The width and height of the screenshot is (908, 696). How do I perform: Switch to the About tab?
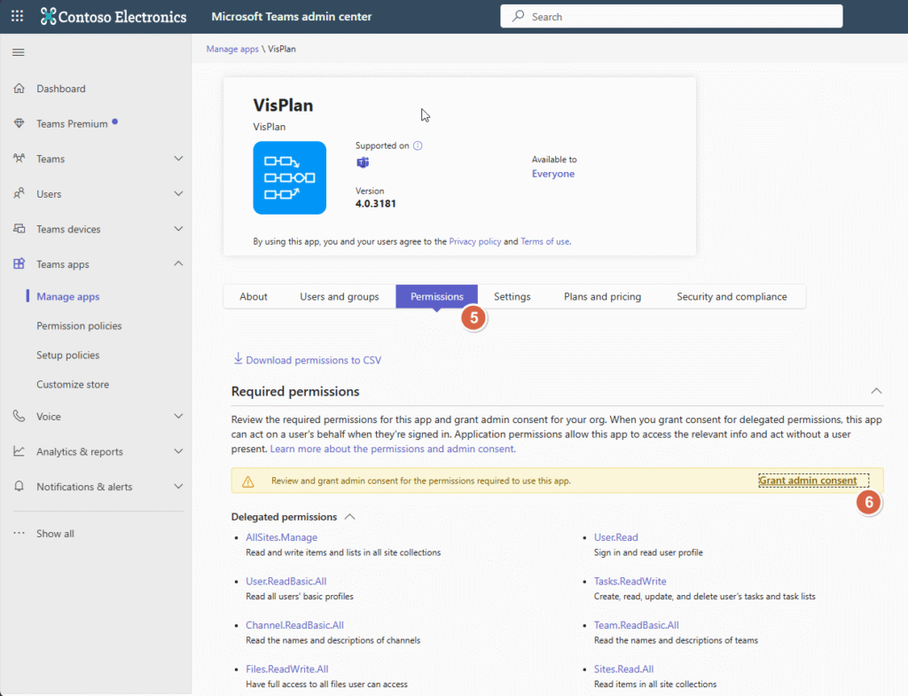[253, 296]
